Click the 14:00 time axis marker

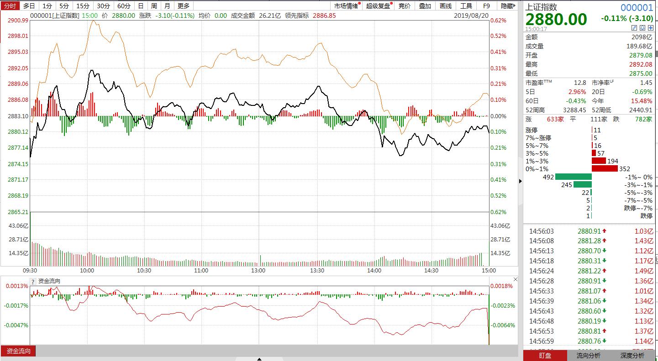tap(374, 270)
